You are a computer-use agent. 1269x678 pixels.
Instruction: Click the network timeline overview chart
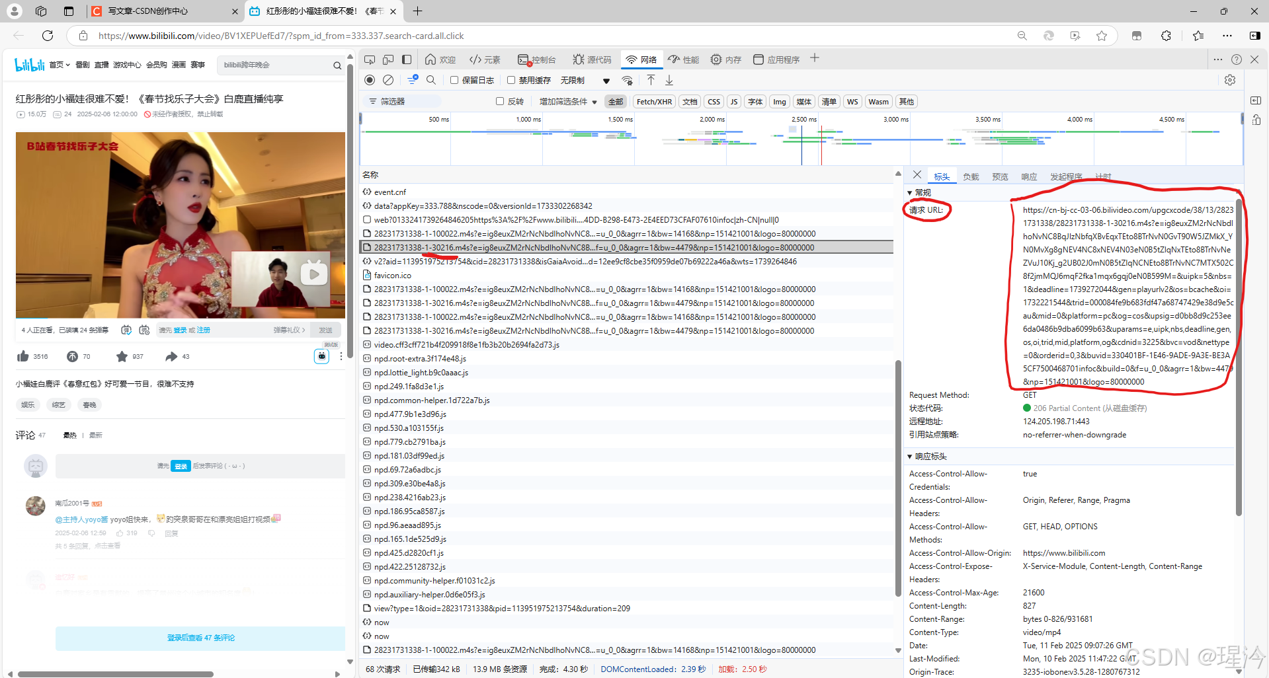coord(801,139)
